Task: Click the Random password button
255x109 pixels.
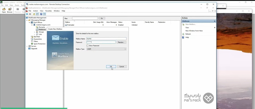Action: click(121, 42)
